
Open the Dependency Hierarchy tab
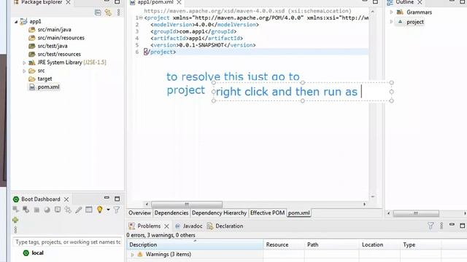tap(219, 213)
